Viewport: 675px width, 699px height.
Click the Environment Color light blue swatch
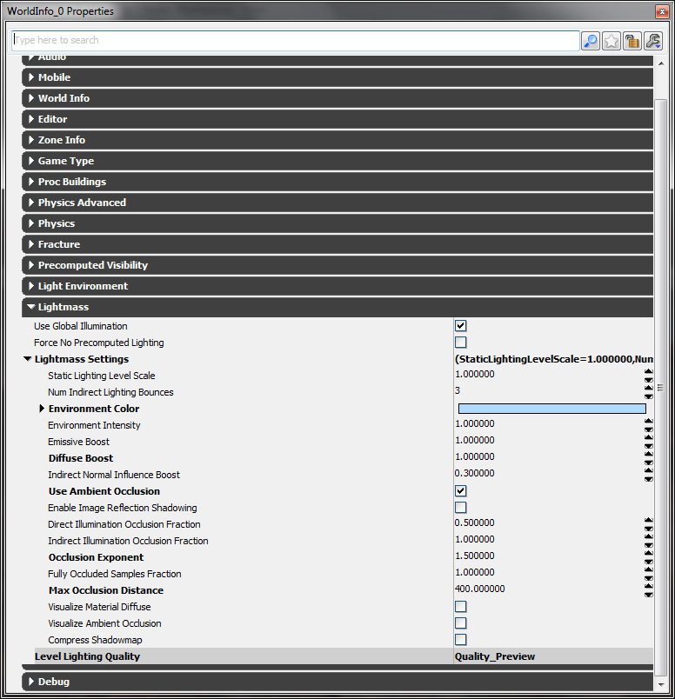coord(551,409)
